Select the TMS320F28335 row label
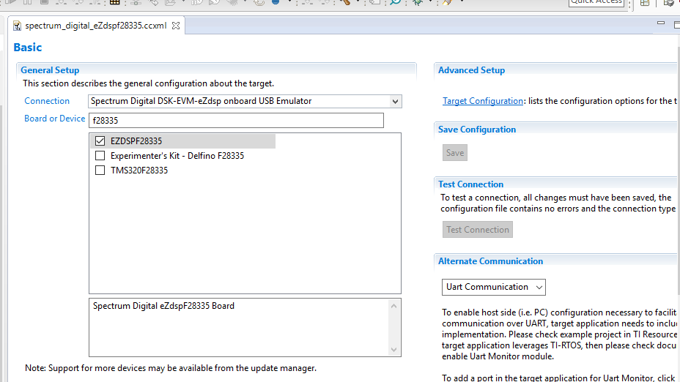The width and height of the screenshot is (680, 382). coord(139,171)
